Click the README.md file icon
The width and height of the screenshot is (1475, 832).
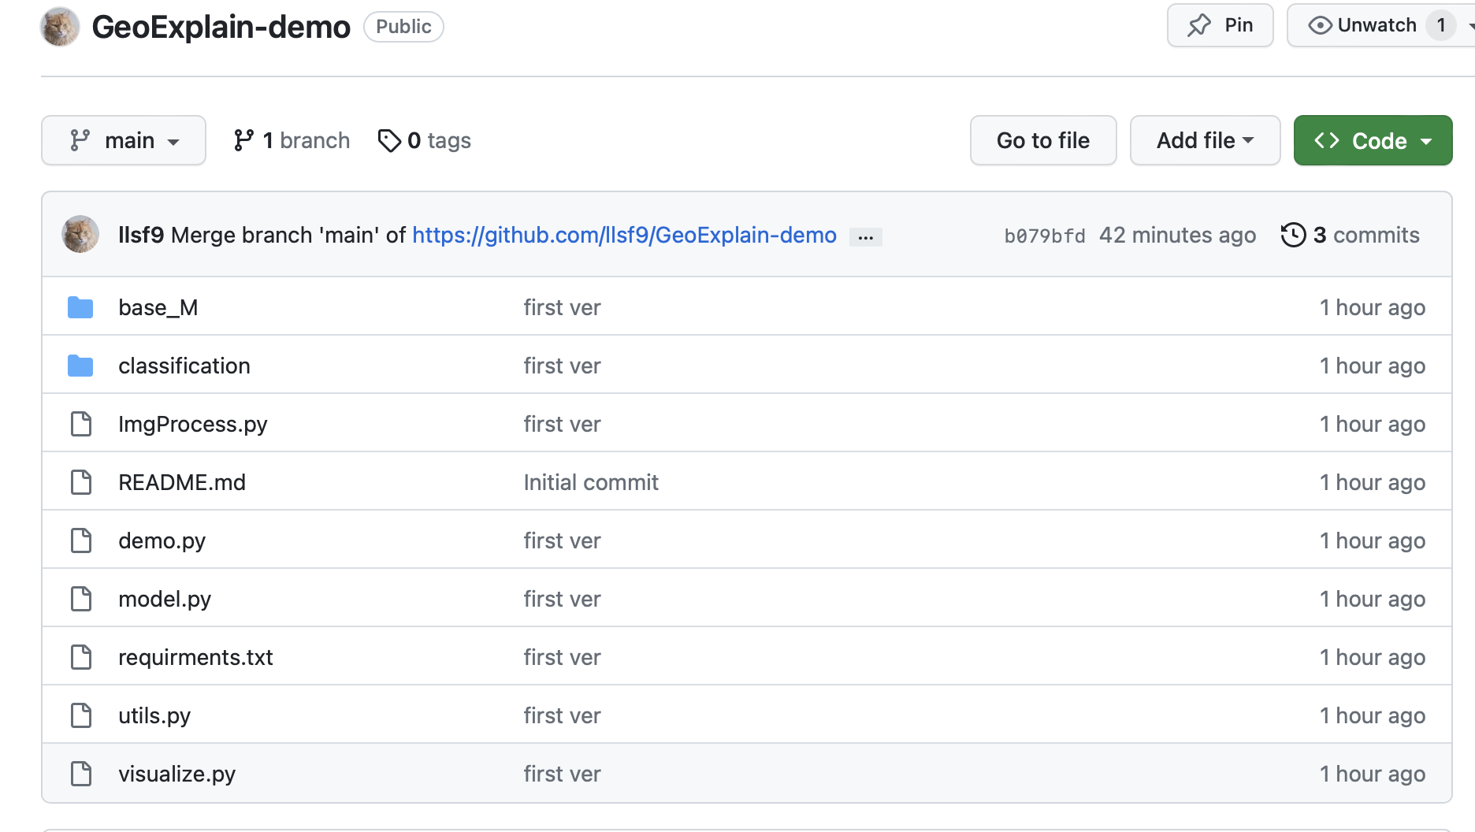(x=81, y=482)
